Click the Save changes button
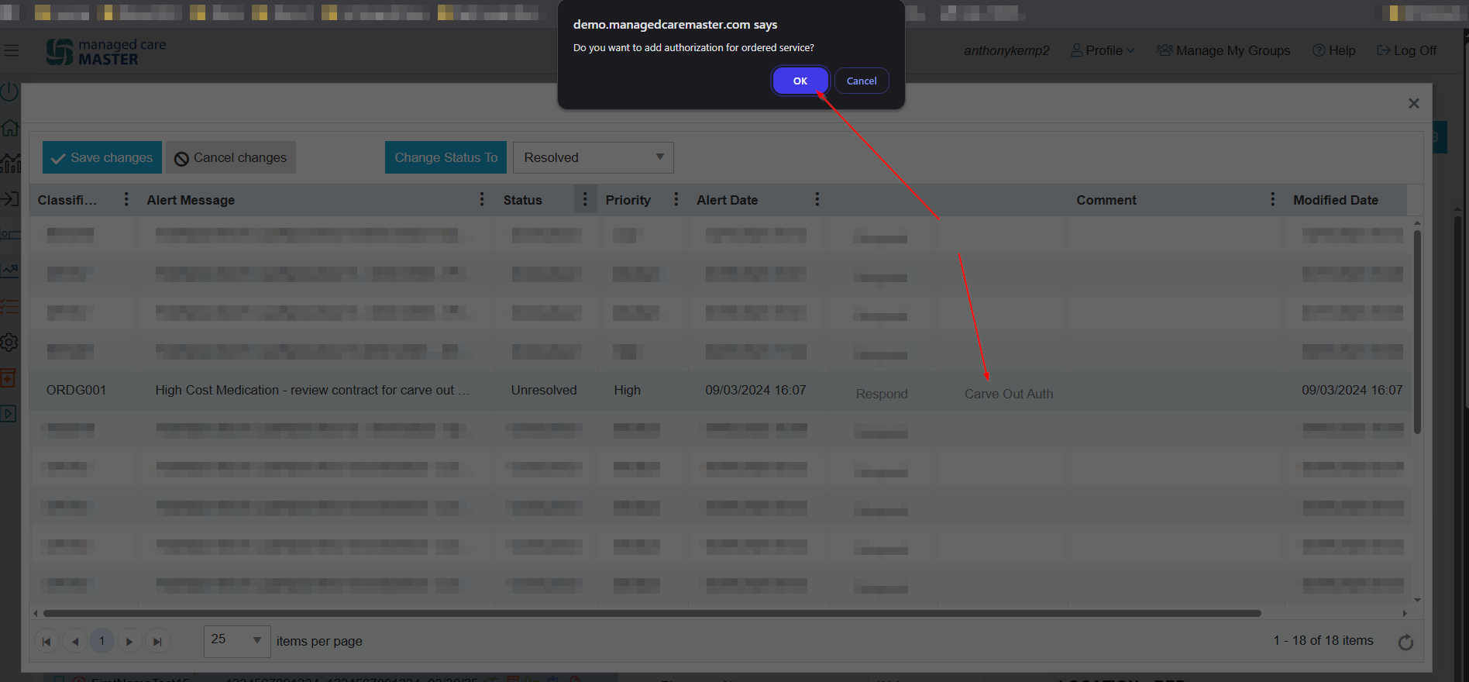The image size is (1469, 682). [x=102, y=157]
